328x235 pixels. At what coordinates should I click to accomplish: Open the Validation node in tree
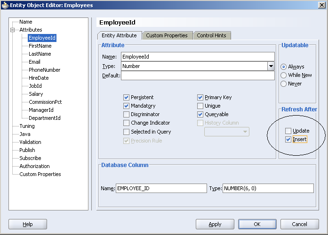coord(30,142)
